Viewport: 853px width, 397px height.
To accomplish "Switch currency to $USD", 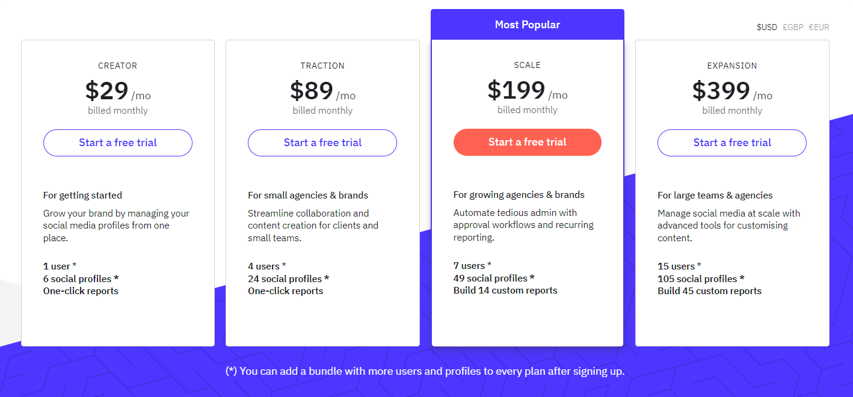I will pos(767,27).
